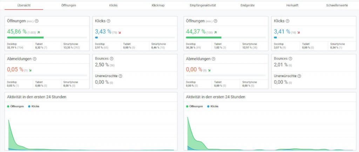Open the Herkunft tab
This screenshot has width=359, height=152.
pyautogui.click(x=292, y=5)
